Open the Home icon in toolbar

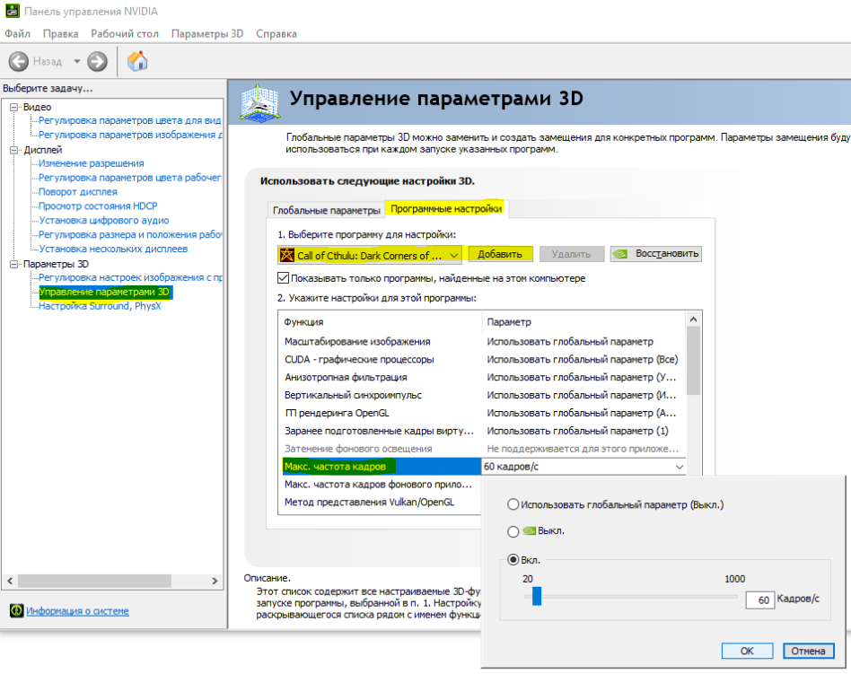tap(137, 61)
